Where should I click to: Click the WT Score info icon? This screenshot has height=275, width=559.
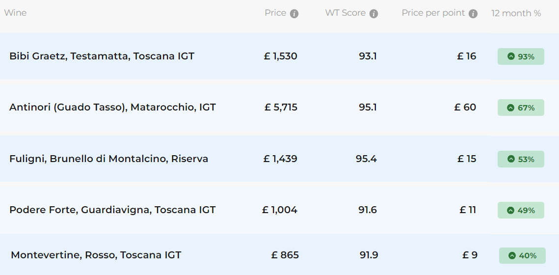(374, 14)
